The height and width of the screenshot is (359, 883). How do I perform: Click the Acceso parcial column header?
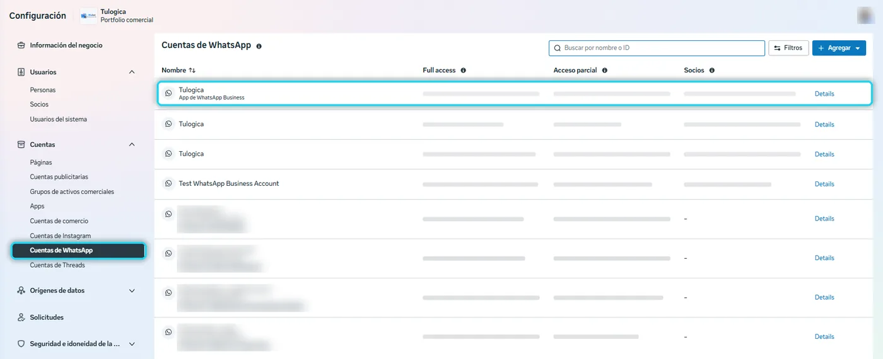coord(575,71)
